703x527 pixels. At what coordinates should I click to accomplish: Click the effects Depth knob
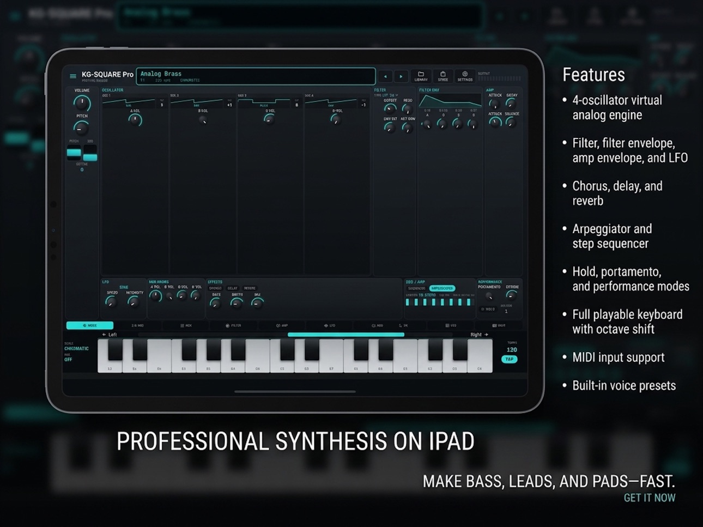click(x=237, y=302)
